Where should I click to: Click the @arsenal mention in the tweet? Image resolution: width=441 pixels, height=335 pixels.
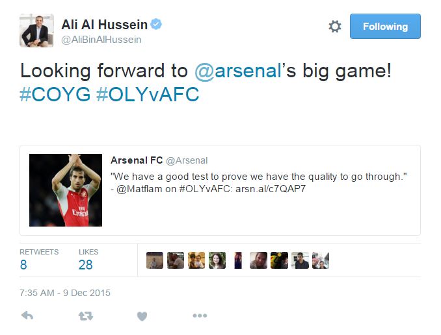pyautogui.click(x=237, y=71)
